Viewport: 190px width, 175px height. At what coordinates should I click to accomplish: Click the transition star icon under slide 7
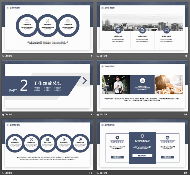point(3,56)
